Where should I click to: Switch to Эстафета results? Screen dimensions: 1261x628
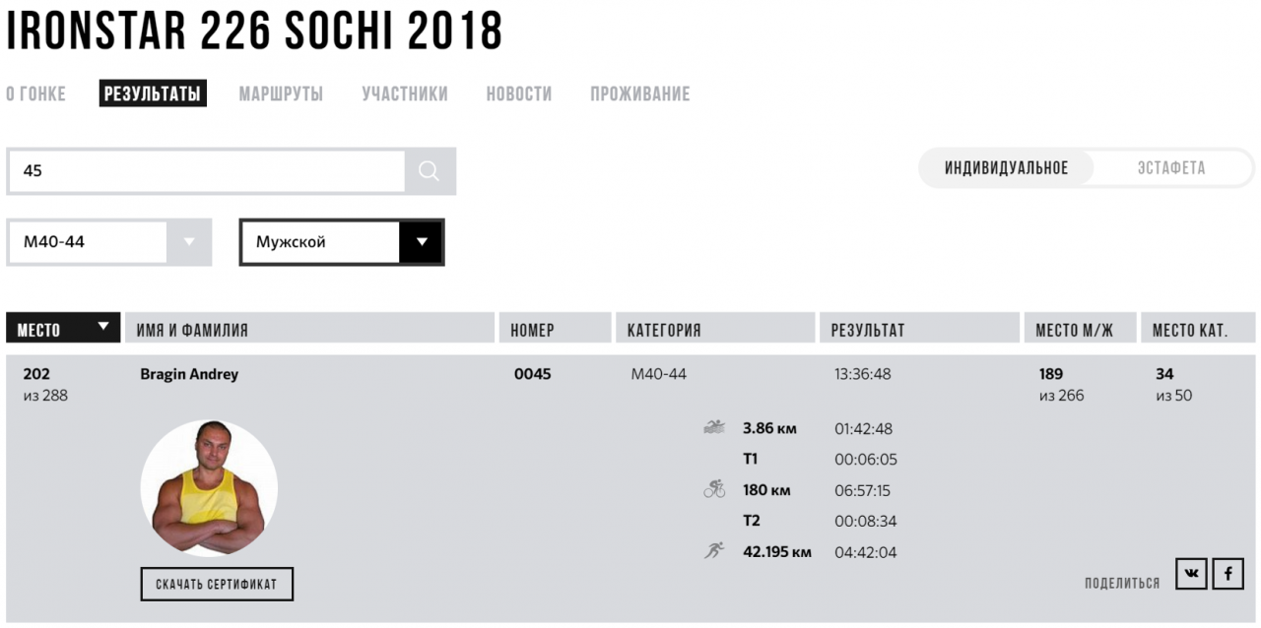[1171, 168]
